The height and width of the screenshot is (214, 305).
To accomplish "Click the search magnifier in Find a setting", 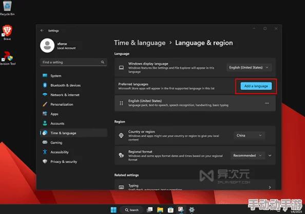I will 103,62.
